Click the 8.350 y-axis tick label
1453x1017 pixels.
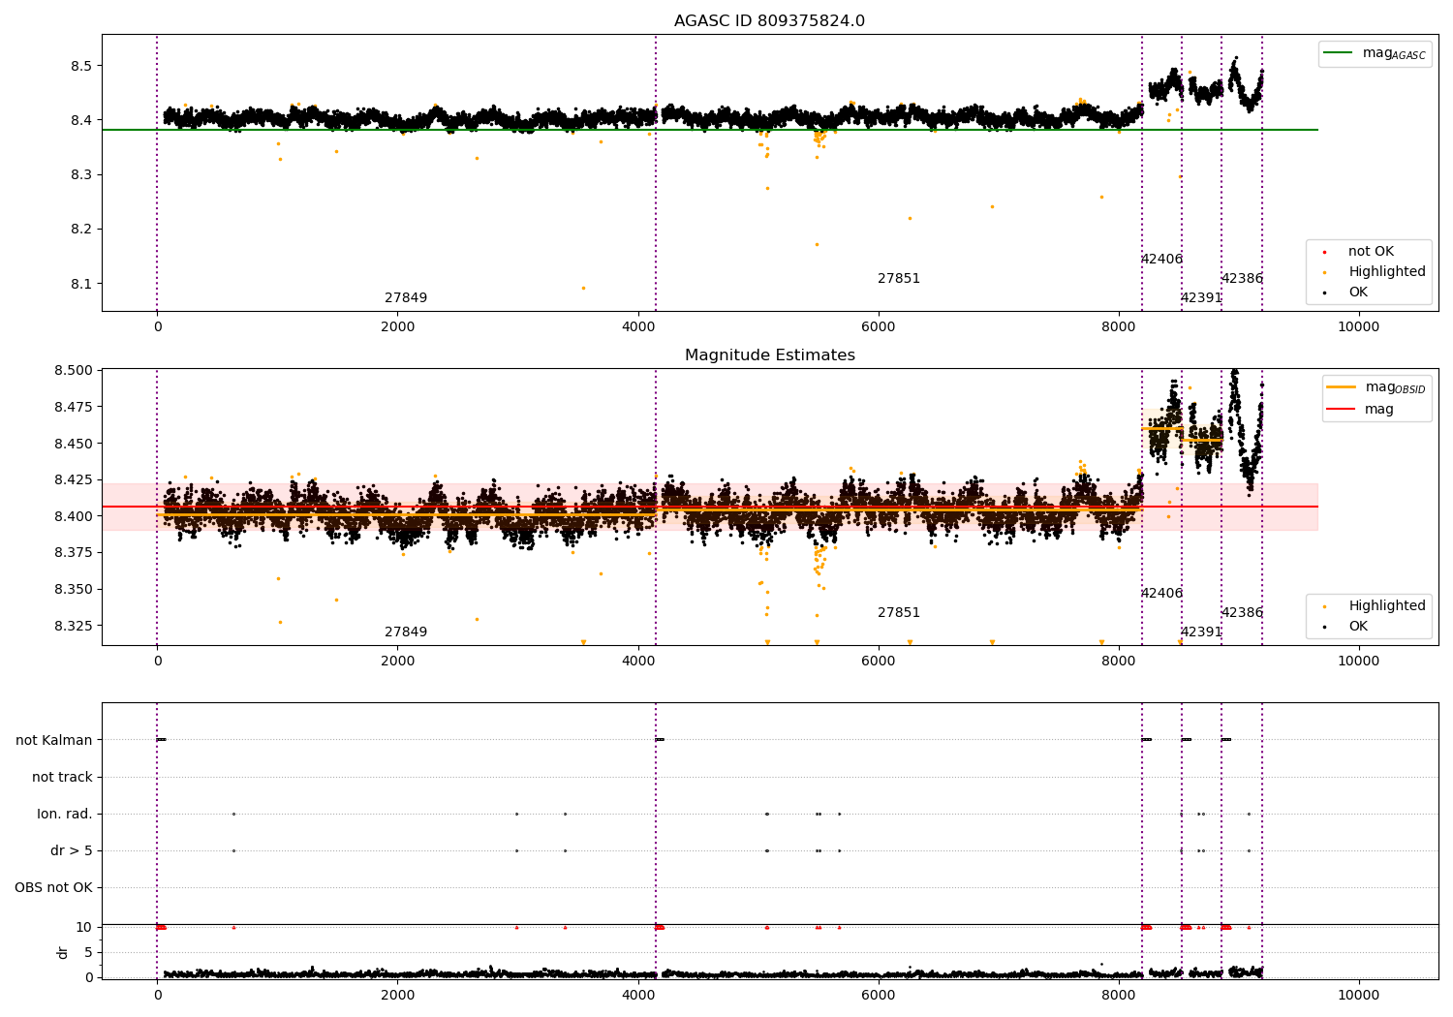[x=74, y=589]
